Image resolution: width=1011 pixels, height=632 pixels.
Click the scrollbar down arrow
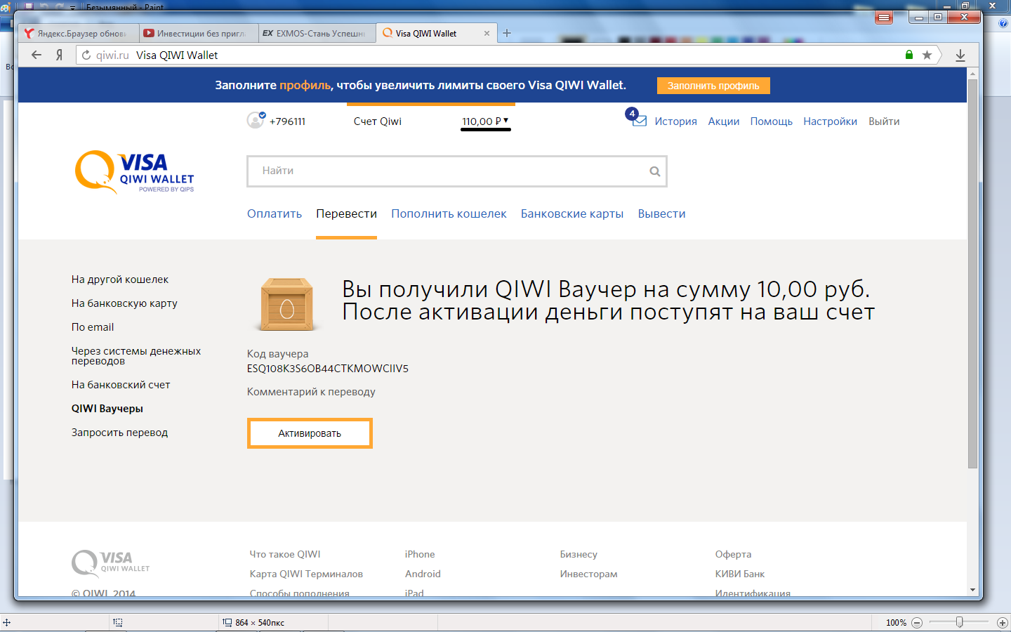[x=972, y=590]
